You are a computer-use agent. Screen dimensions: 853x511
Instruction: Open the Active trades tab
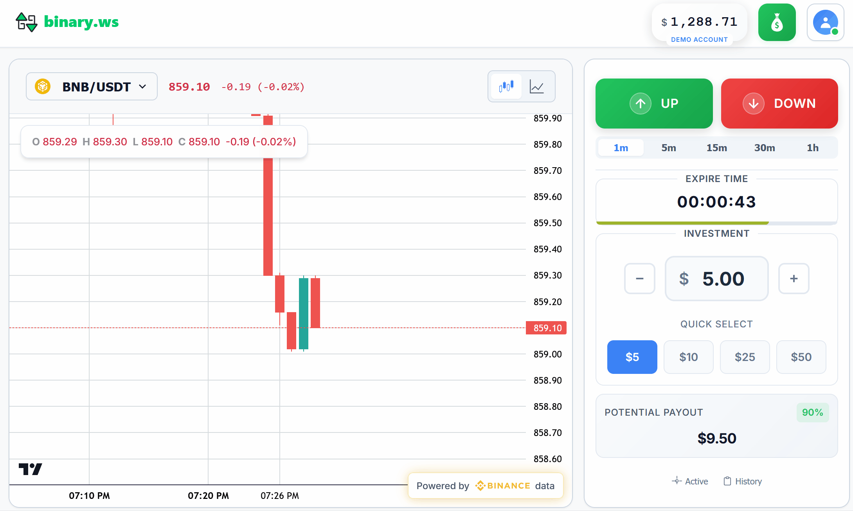[690, 481]
